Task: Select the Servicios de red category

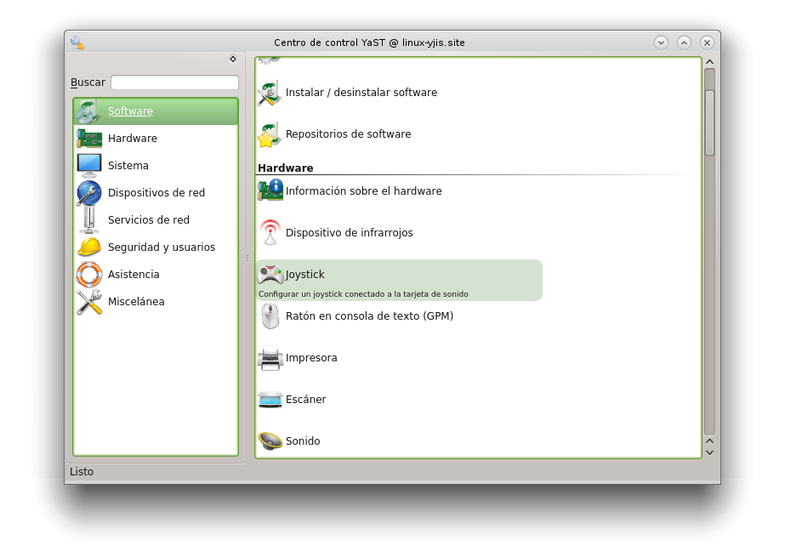Action: coord(150,219)
